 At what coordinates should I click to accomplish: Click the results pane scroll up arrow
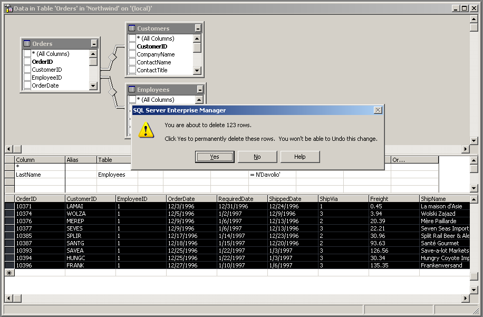[x=474, y=199]
